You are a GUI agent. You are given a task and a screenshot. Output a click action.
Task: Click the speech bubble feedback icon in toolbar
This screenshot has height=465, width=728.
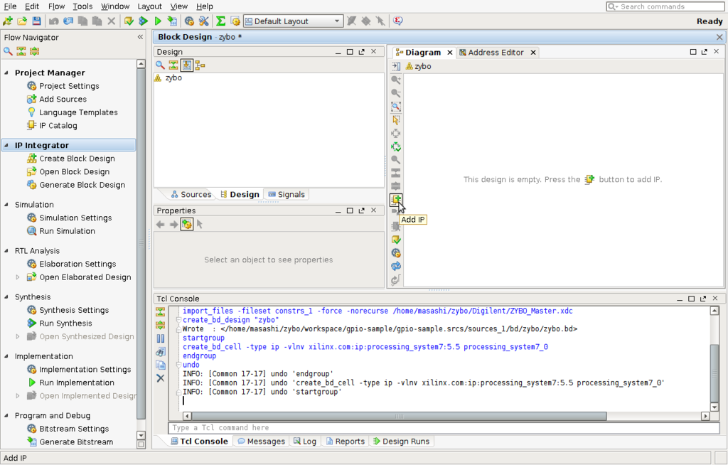click(398, 21)
